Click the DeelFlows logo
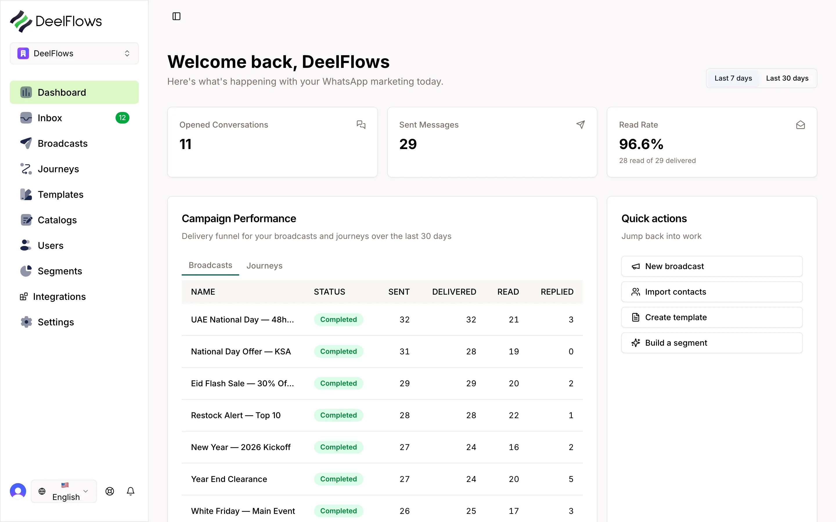The image size is (836, 522). coord(56,21)
